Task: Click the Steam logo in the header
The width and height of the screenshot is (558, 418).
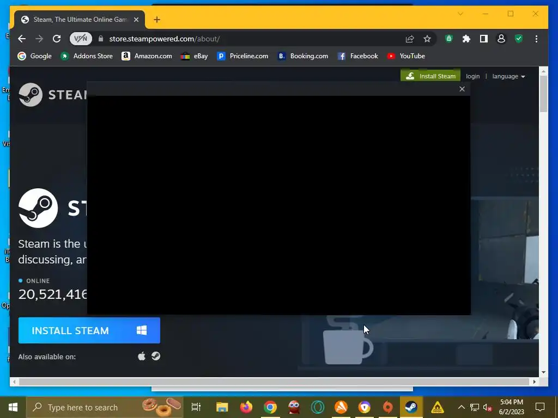Action: (x=53, y=95)
